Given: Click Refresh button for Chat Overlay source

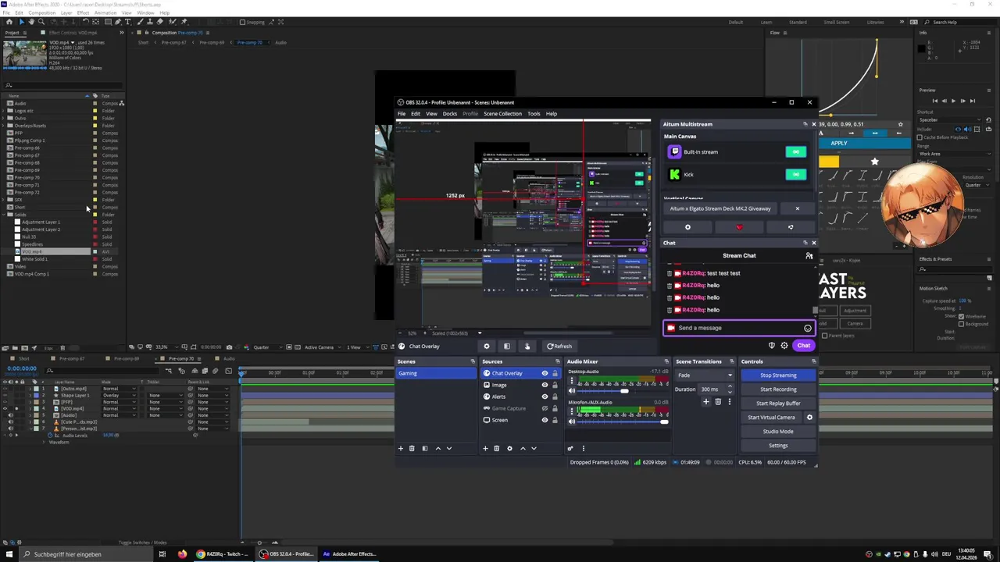Looking at the screenshot, I should [559, 346].
